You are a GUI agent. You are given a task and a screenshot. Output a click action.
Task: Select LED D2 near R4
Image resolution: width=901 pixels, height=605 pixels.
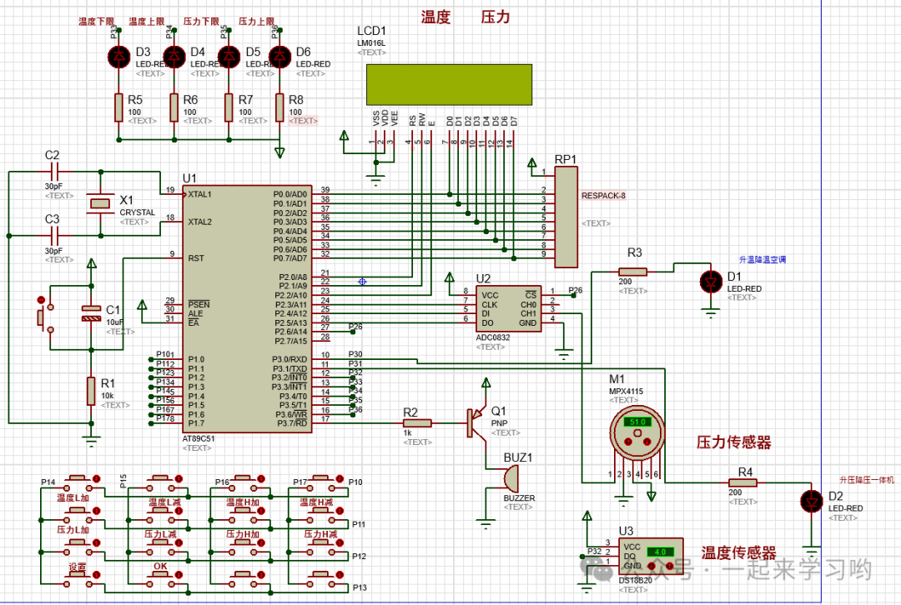(812, 501)
